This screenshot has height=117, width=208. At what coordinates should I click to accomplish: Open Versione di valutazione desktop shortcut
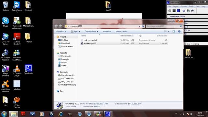(17, 23)
